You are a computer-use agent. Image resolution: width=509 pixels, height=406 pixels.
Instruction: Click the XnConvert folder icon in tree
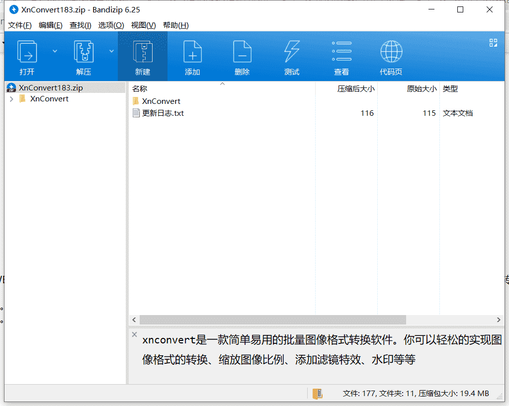(x=22, y=99)
